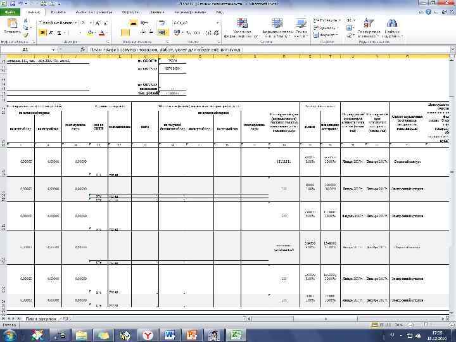Open Format as Table gallery
The height and width of the screenshot is (342, 456).
tap(277, 28)
